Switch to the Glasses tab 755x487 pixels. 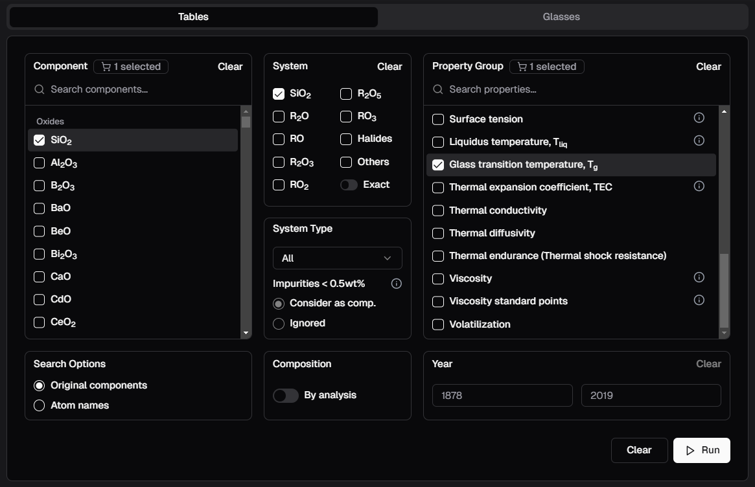561,17
